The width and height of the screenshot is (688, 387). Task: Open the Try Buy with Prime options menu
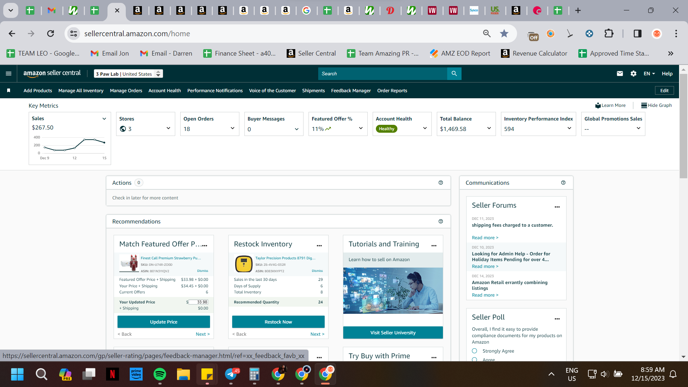pyautogui.click(x=434, y=358)
